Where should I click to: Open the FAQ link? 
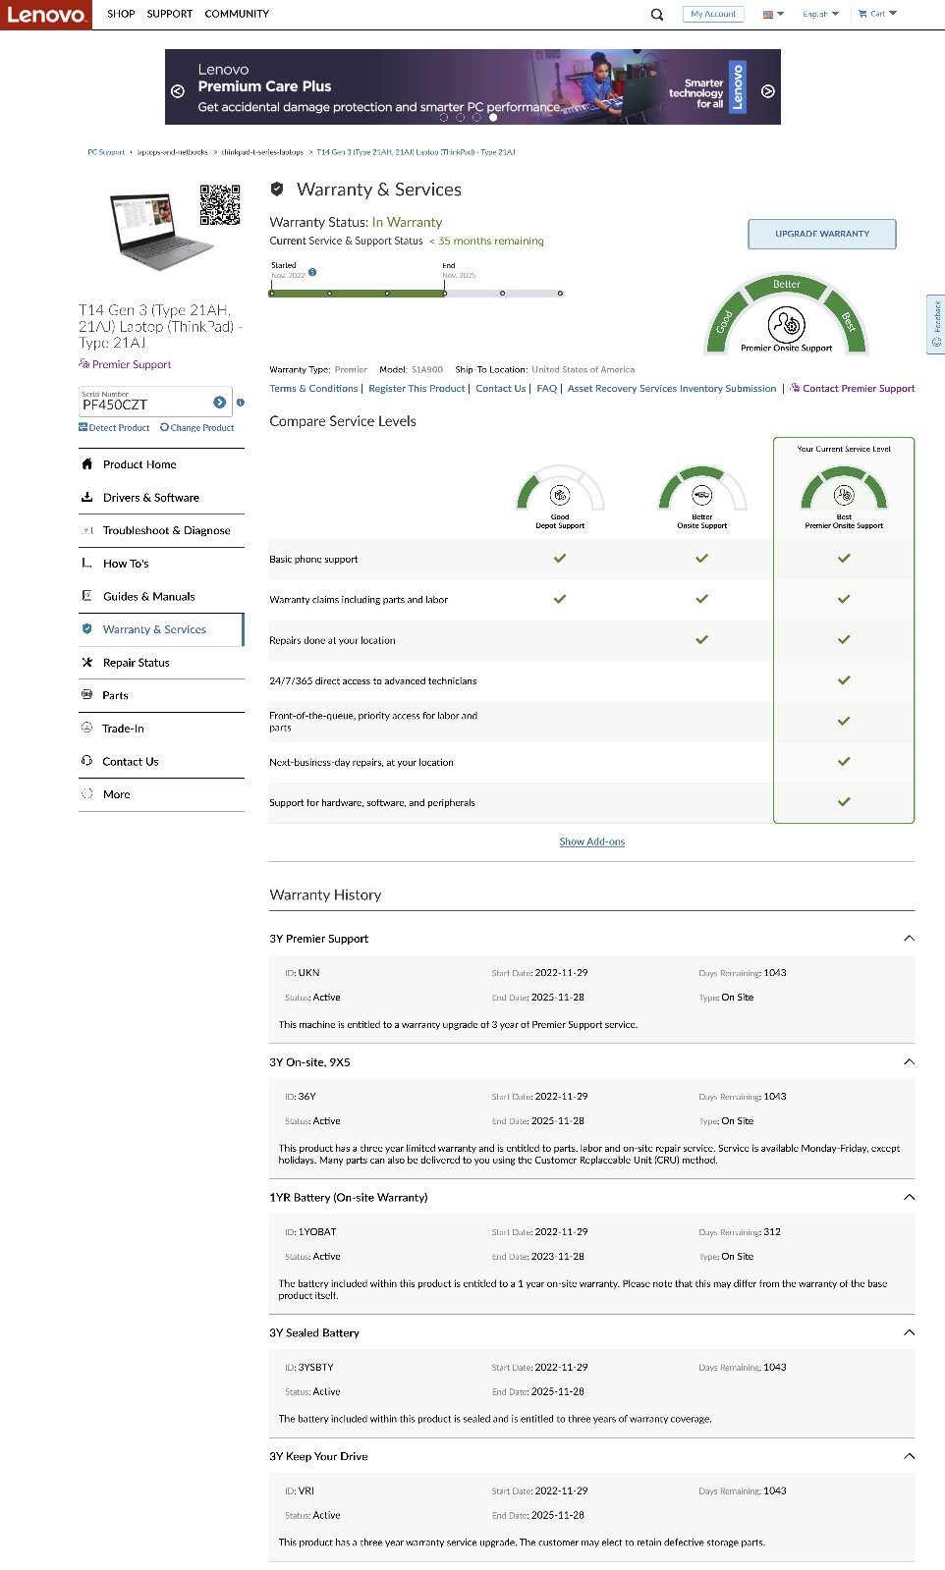click(x=547, y=389)
